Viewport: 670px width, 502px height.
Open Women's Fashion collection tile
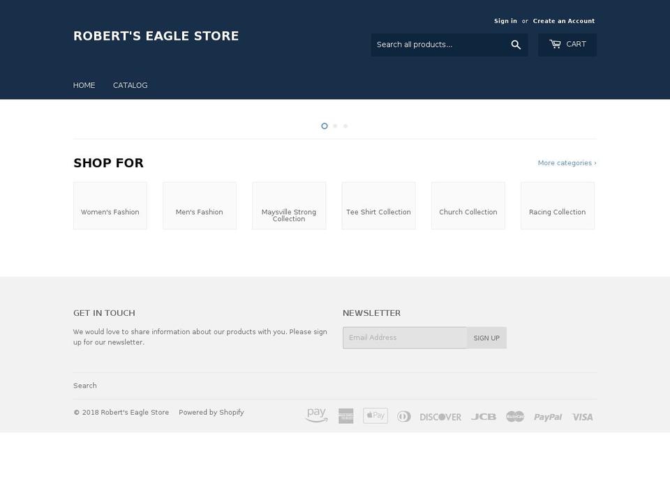point(110,206)
